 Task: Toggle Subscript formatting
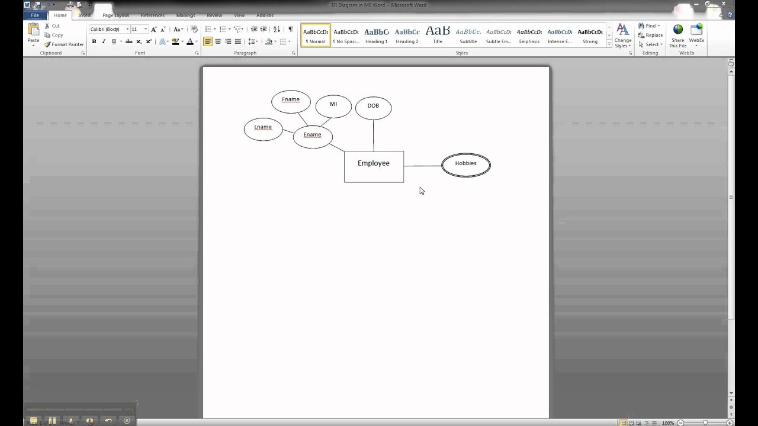click(139, 41)
